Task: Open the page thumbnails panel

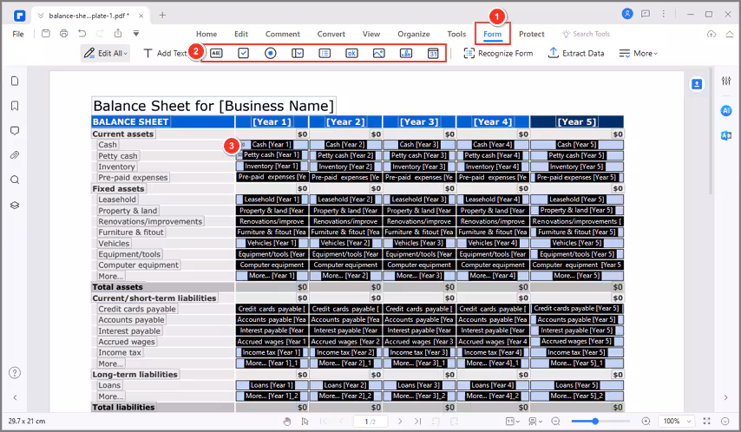Action: pyautogui.click(x=15, y=81)
